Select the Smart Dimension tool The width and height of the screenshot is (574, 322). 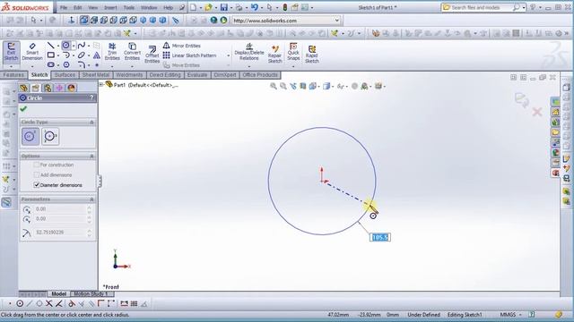tap(32, 52)
